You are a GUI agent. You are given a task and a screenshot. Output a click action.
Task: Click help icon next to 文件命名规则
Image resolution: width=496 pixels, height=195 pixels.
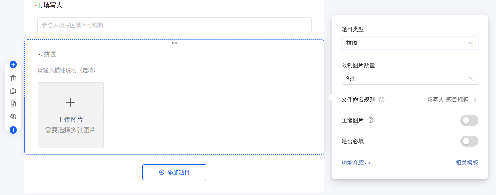pos(382,100)
